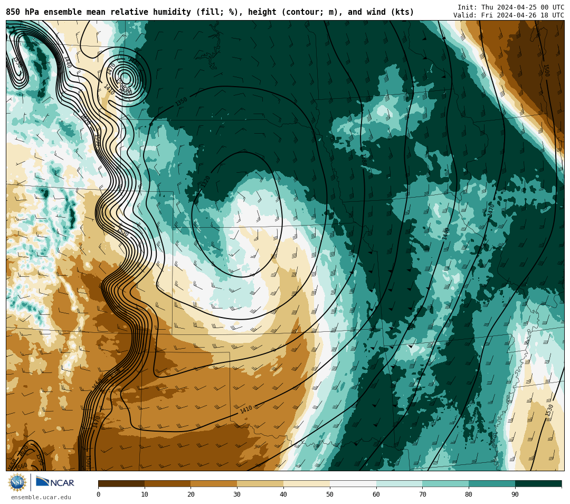Viewport: 570px width, 504px height.
Task: Select the 20-30 orange-brown colorbar segment
Action: (214, 483)
